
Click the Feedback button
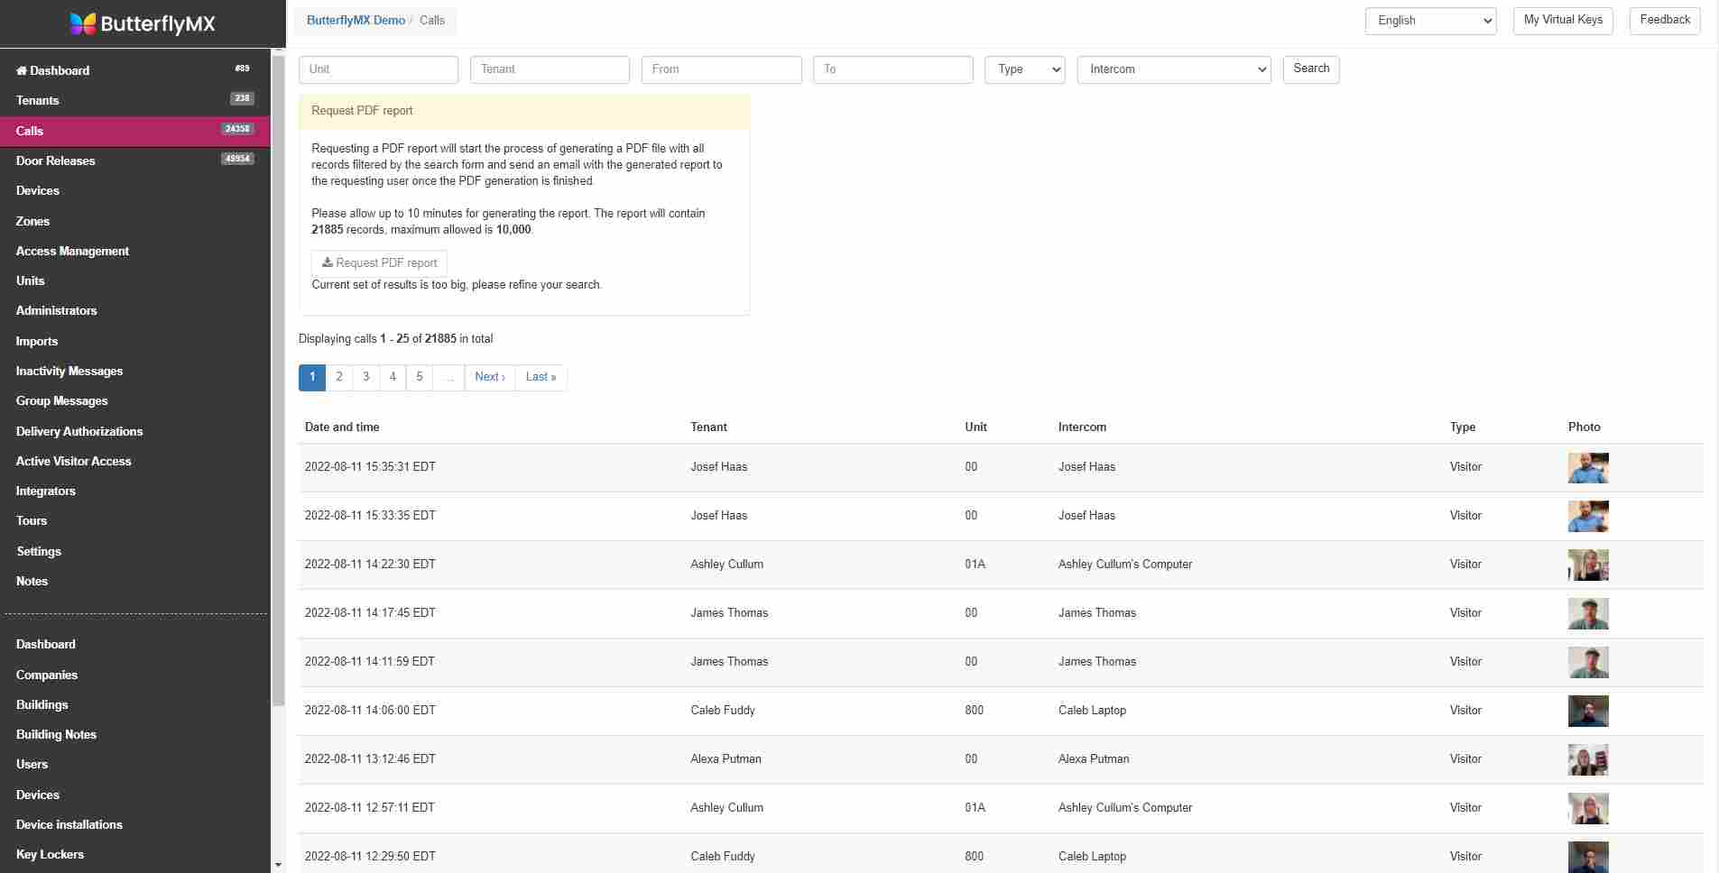1663,20
